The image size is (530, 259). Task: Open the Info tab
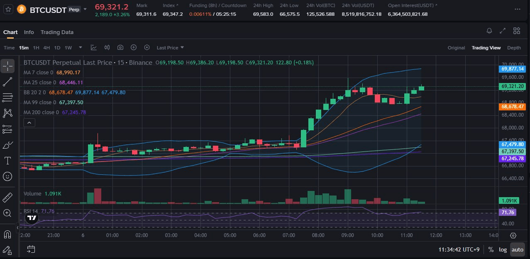(x=29, y=32)
